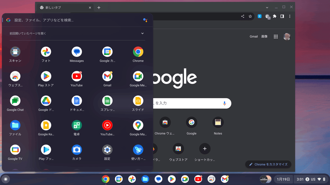The height and width of the screenshot is (185, 330).
Task: Open the Google shortcut tile
Action: click(x=191, y=126)
